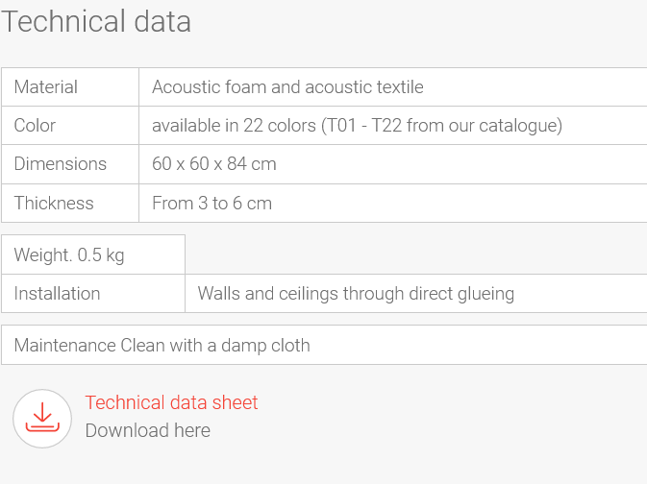Open the Technical data sheet link
The width and height of the screenshot is (647, 484).
[171, 402]
